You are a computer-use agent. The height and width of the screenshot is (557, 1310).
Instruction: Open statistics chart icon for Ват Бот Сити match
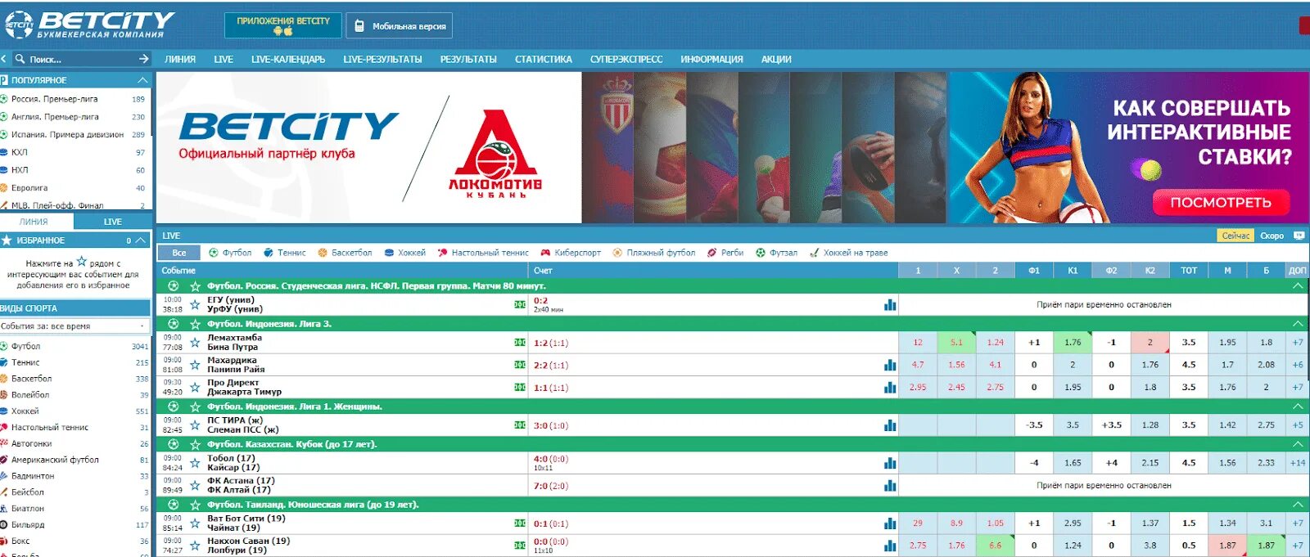(890, 523)
